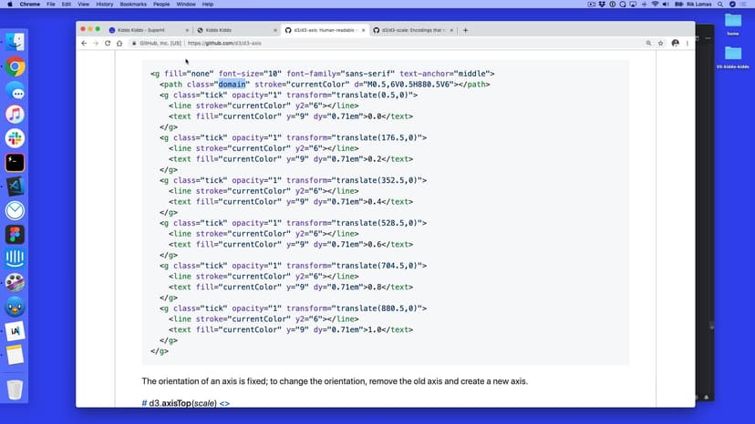Bookmark this page with the star icon
Screen dimensions: 755x424
point(660,43)
